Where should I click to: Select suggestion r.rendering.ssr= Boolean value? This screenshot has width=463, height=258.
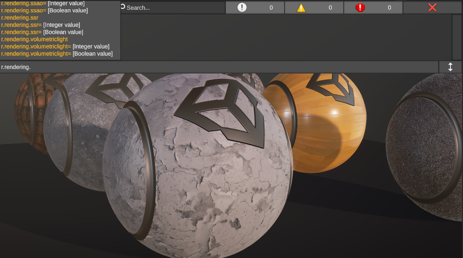point(42,32)
